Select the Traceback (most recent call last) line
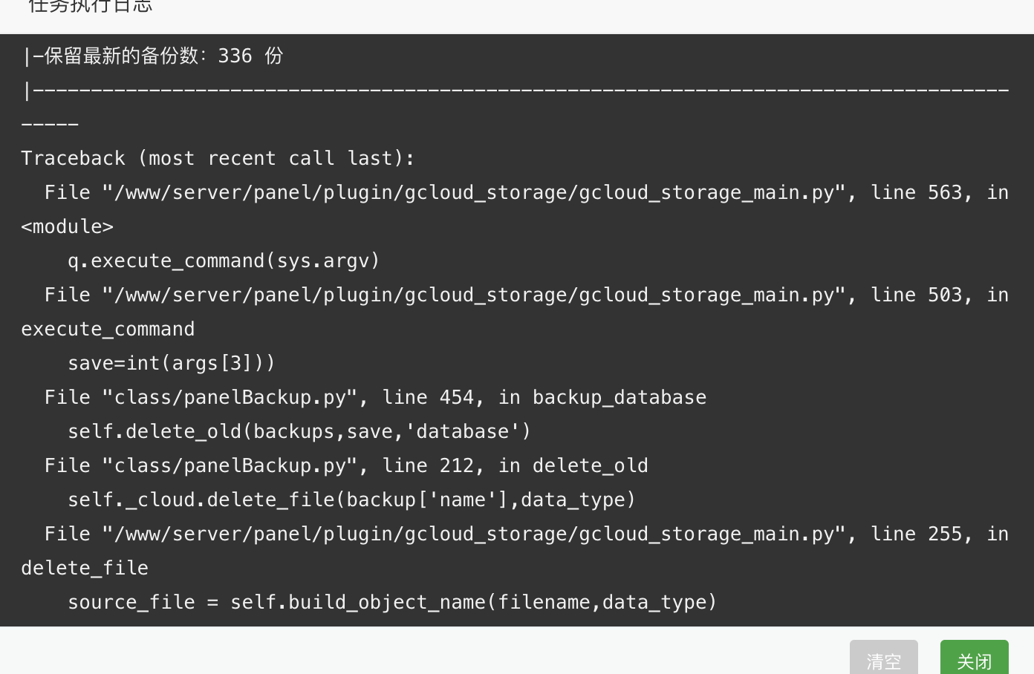This screenshot has width=1034, height=674. pos(218,158)
